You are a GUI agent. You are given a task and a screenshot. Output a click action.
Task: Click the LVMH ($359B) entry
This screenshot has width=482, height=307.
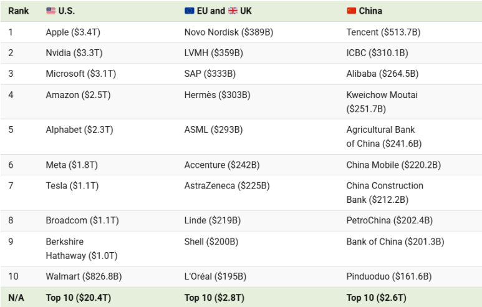(214, 53)
